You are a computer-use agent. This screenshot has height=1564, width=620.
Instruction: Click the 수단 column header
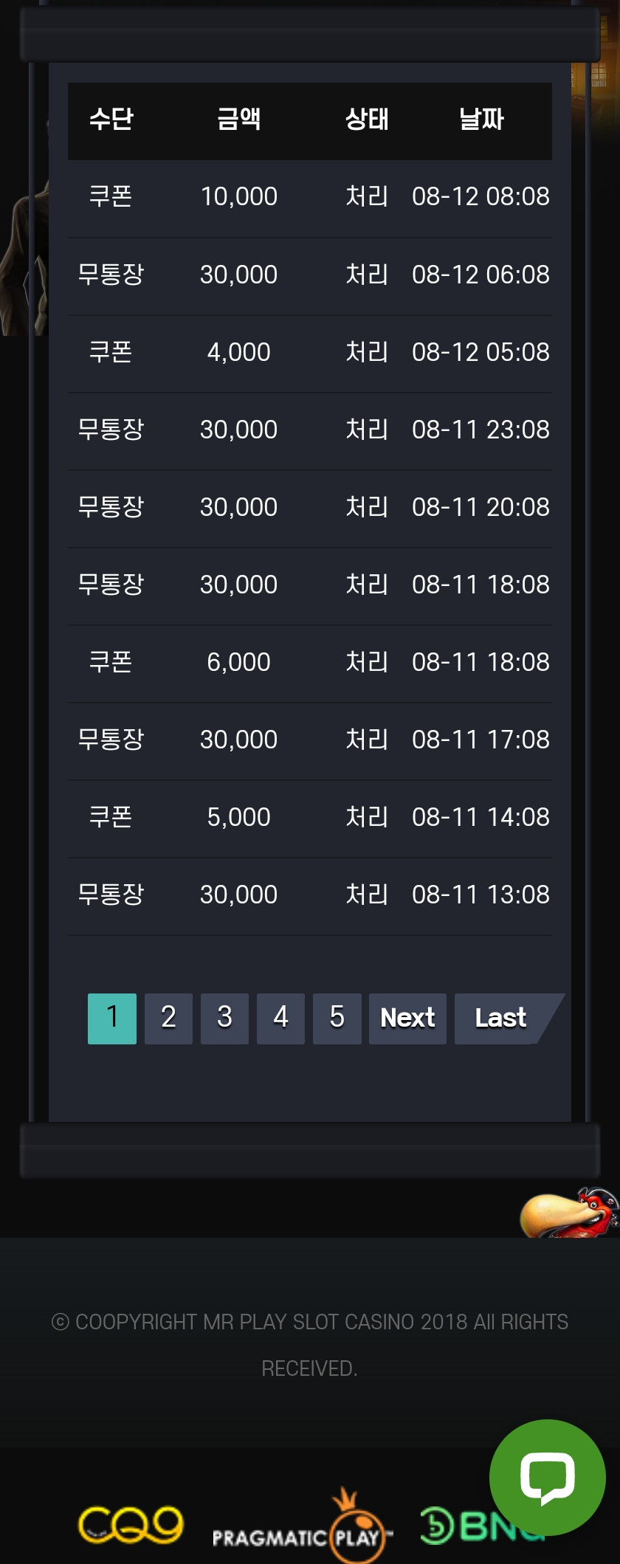111,119
